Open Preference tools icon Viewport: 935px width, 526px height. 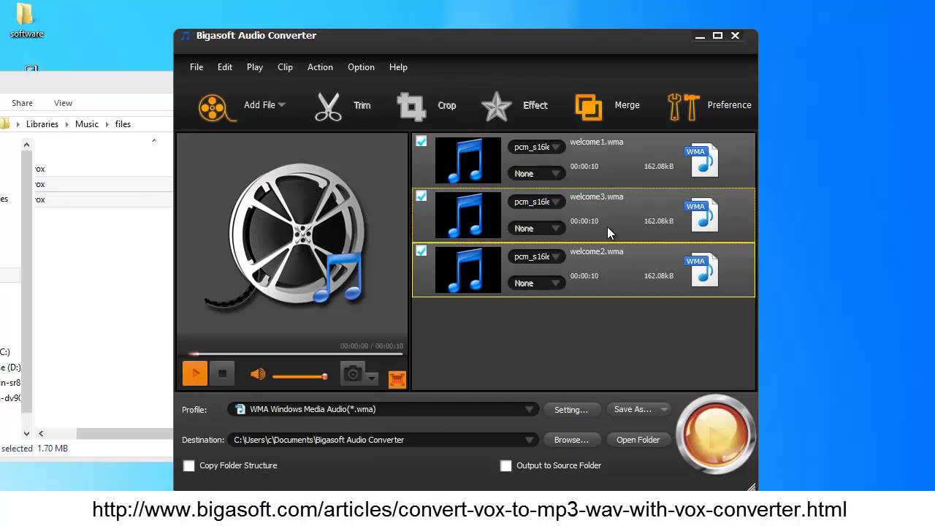pos(684,107)
